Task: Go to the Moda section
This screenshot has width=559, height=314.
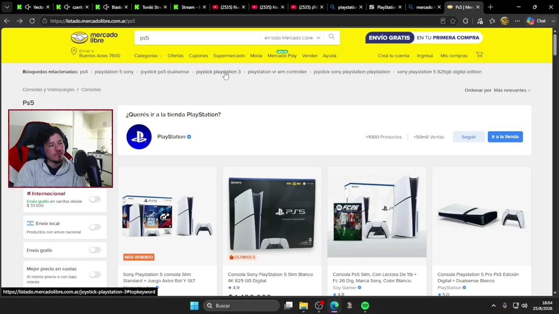Action: point(256,56)
